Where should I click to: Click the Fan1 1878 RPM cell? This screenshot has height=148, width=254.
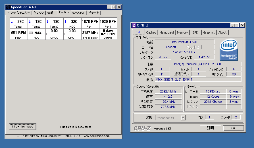click(90, 23)
